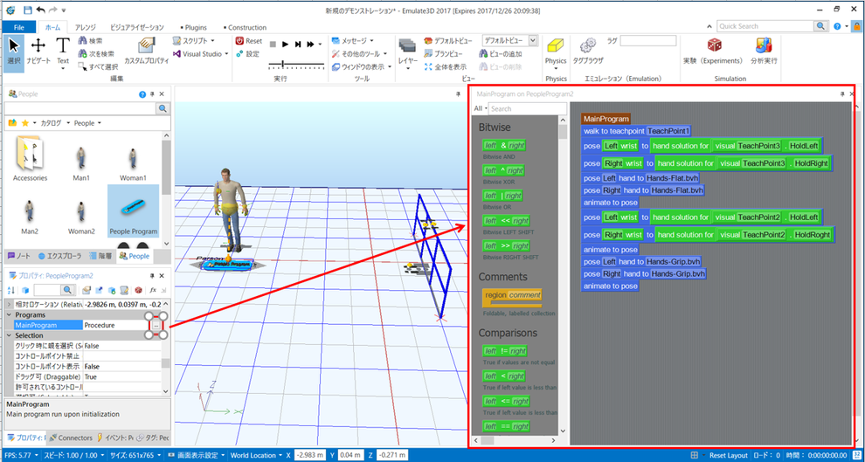The image size is (865, 462).
Task: Start the simulation with the play button
Action: pyautogui.click(x=285, y=45)
